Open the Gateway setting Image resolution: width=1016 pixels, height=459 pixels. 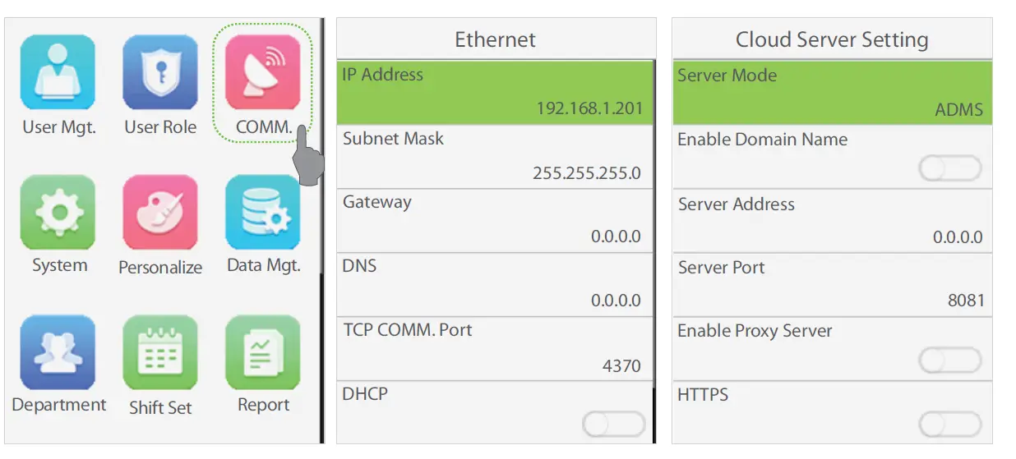pos(496,220)
